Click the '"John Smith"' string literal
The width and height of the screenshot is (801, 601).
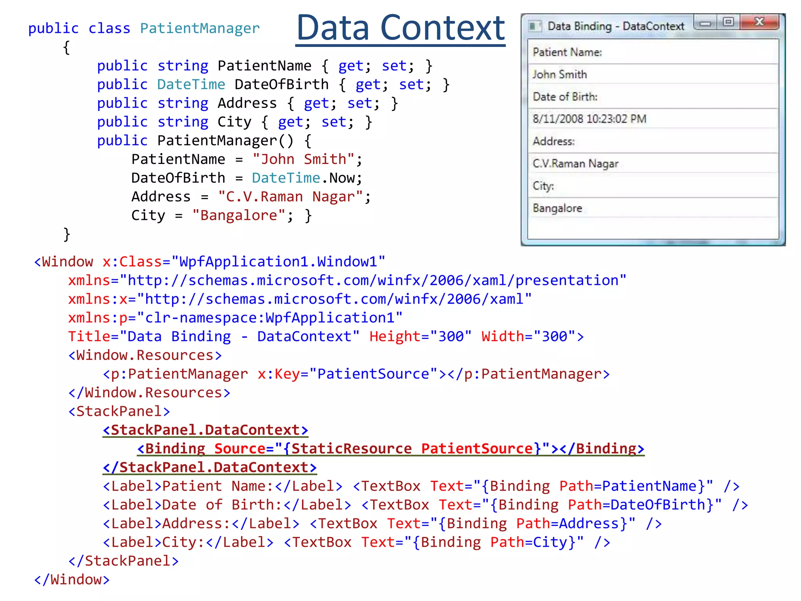tap(304, 159)
